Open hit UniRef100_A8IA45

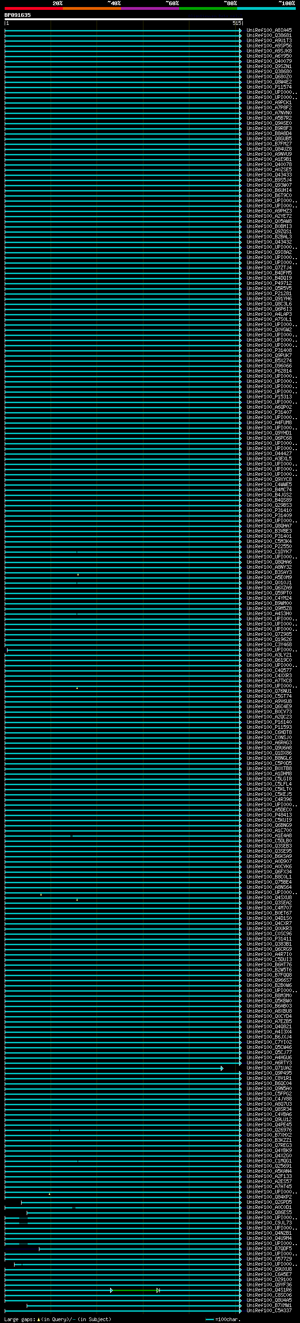269,31
